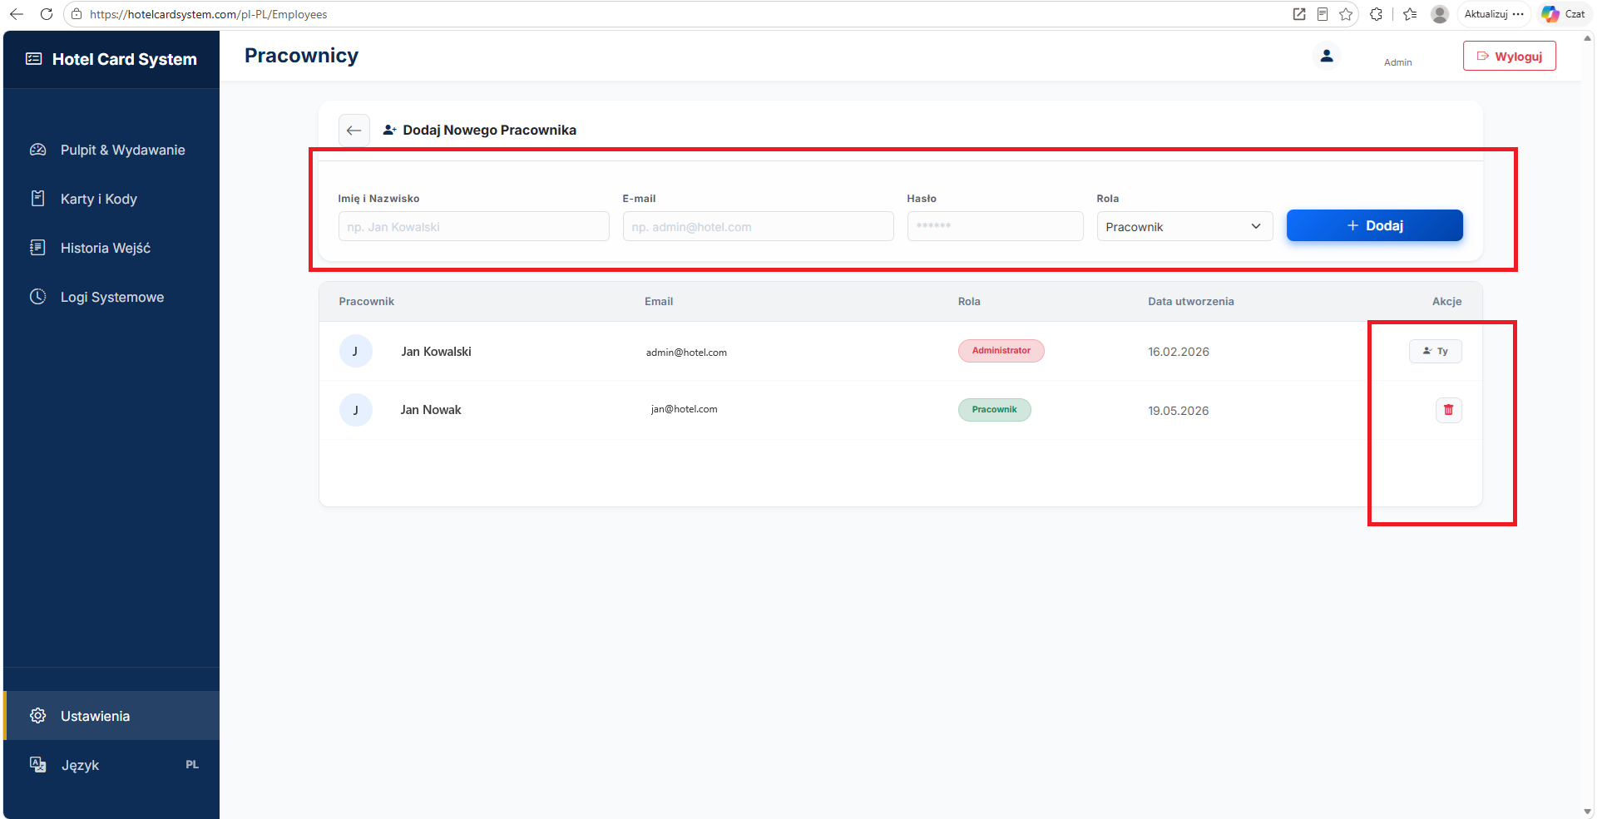This screenshot has width=1597, height=819.
Task: Click the Ty badge for Jan Kowalski
Action: pyautogui.click(x=1435, y=351)
